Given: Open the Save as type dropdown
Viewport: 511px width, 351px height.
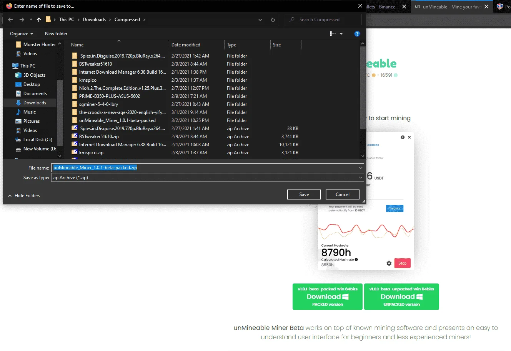Looking at the screenshot, I should pos(360,178).
